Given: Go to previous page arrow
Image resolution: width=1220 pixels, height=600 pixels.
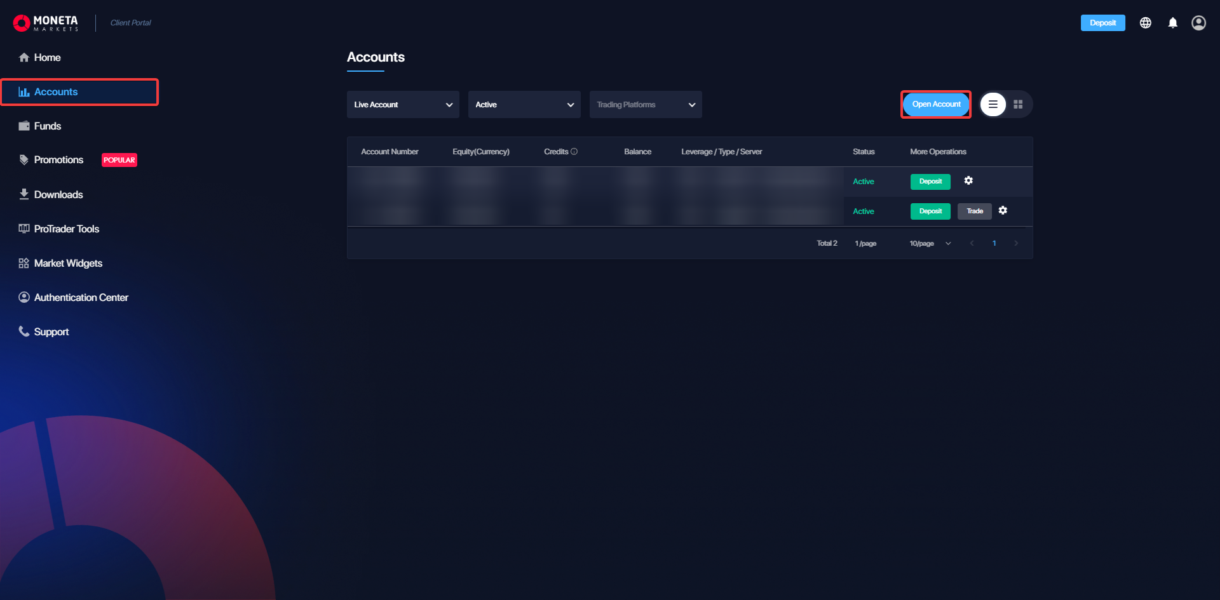Looking at the screenshot, I should [972, 244].
